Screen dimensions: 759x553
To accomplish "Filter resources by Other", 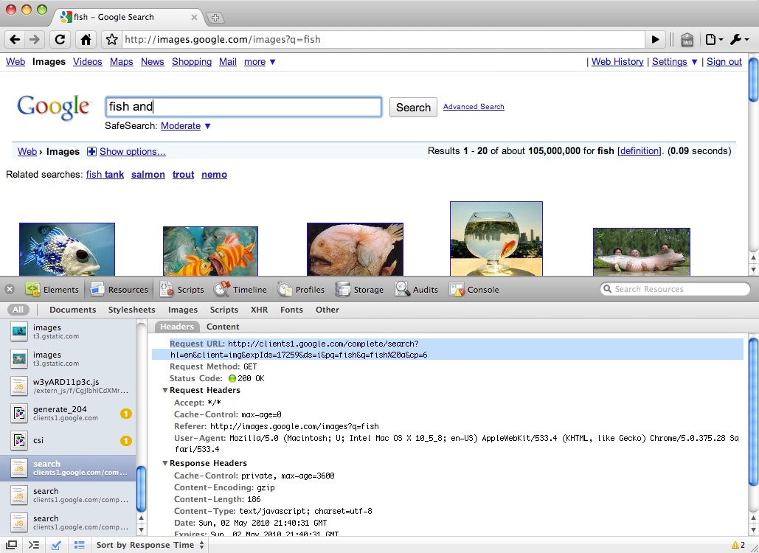I will [327, 310].
